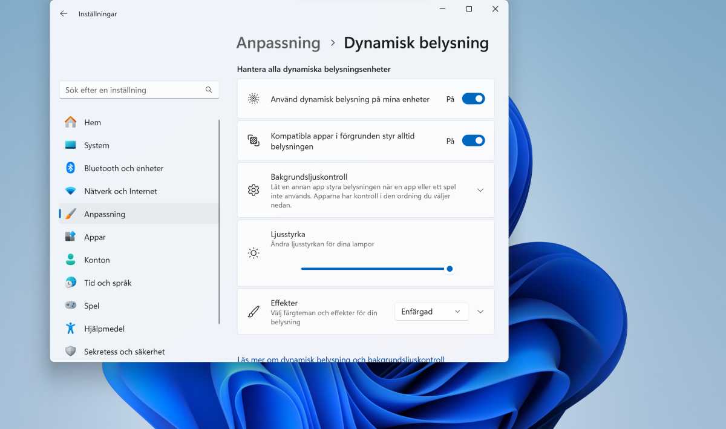Toggle off dynamisk belysning på mina enheter
The height and width of the screenshot is (429, 726).
(474, 98)
